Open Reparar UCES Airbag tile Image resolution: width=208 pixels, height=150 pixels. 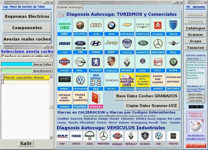click(x=64, y=98)
